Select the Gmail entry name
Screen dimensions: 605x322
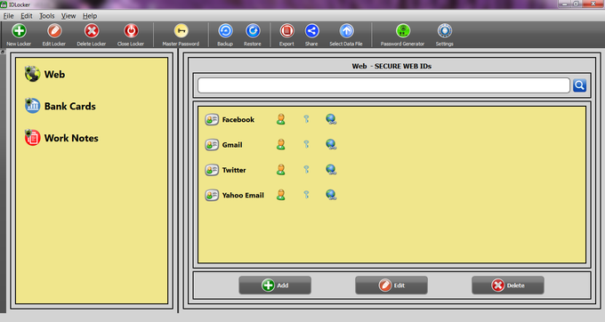[232, 145]
